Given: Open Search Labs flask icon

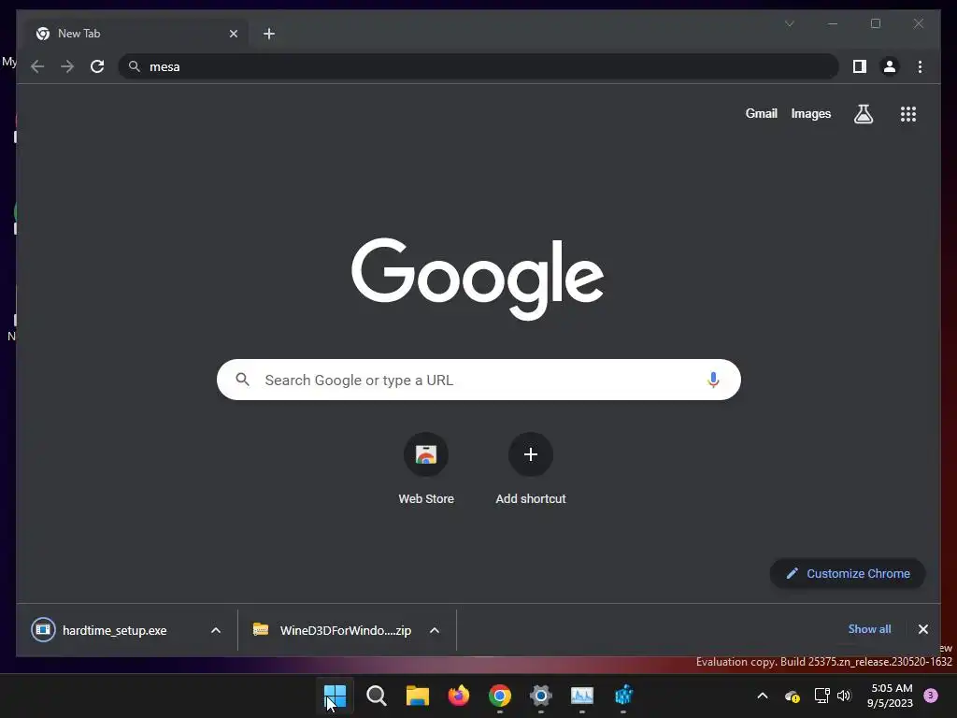Looking at the screenshot, I should [x=863, y=113].
